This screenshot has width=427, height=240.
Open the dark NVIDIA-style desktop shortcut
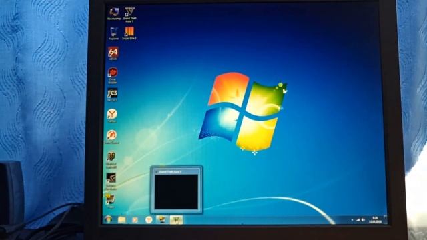tap(111, 181)
